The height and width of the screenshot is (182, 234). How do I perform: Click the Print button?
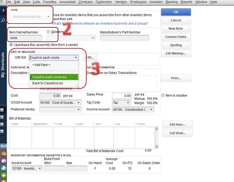coord(176,78)
